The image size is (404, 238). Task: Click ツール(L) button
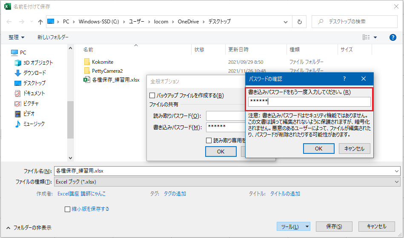(290, 227)
